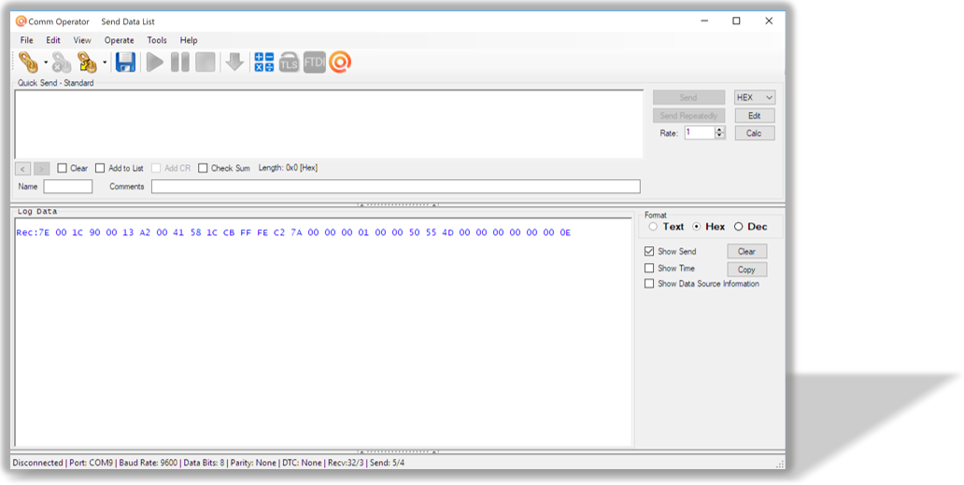
Task: Open the File menu
Action: click(27, 40)
